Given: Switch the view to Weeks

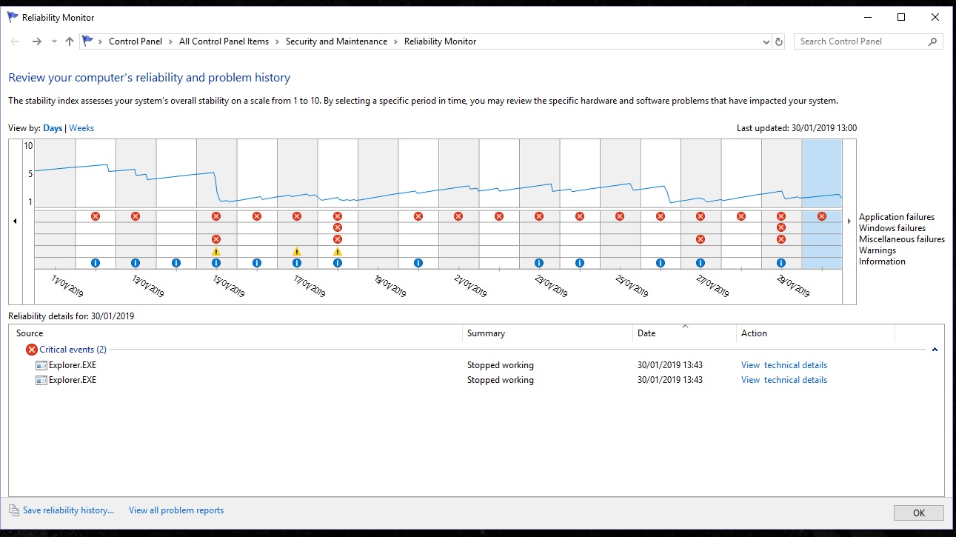Looking at the screenshot, I should [x=81, y=127].
